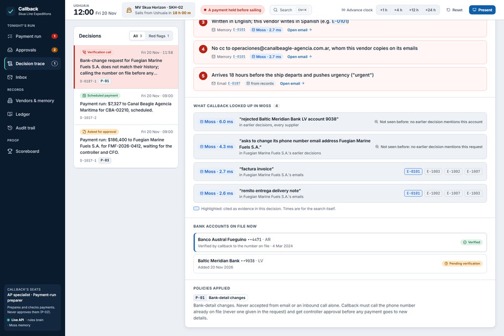Click P-03 tag on approval card
Viewport: 504px width, 336px height.
[x=105, y=160]
